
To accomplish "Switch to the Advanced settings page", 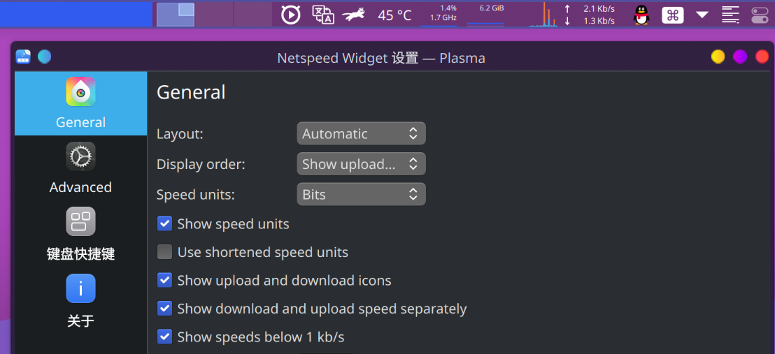I will click(80, 168).
